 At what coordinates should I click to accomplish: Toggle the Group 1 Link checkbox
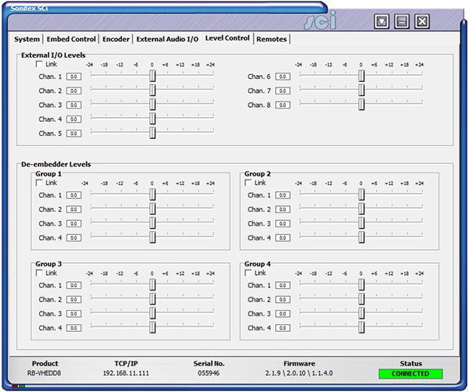(x=40, y=183)
